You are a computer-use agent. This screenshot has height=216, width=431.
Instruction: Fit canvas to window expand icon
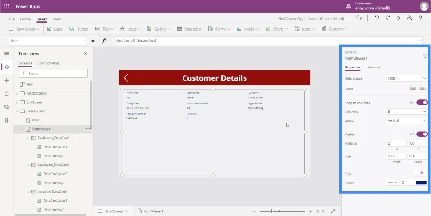(x=333, y=211)
